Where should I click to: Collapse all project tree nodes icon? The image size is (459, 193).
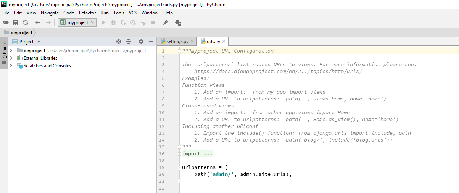129,41
